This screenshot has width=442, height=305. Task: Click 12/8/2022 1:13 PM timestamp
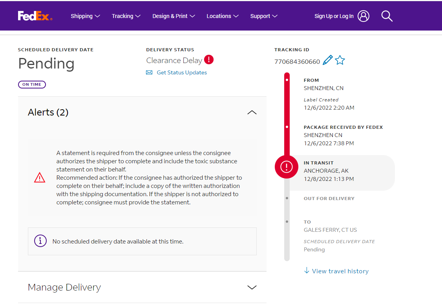point(329,179)
